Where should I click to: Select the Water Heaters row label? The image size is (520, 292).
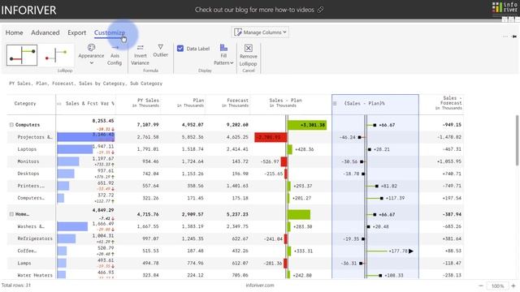(35, 275)
